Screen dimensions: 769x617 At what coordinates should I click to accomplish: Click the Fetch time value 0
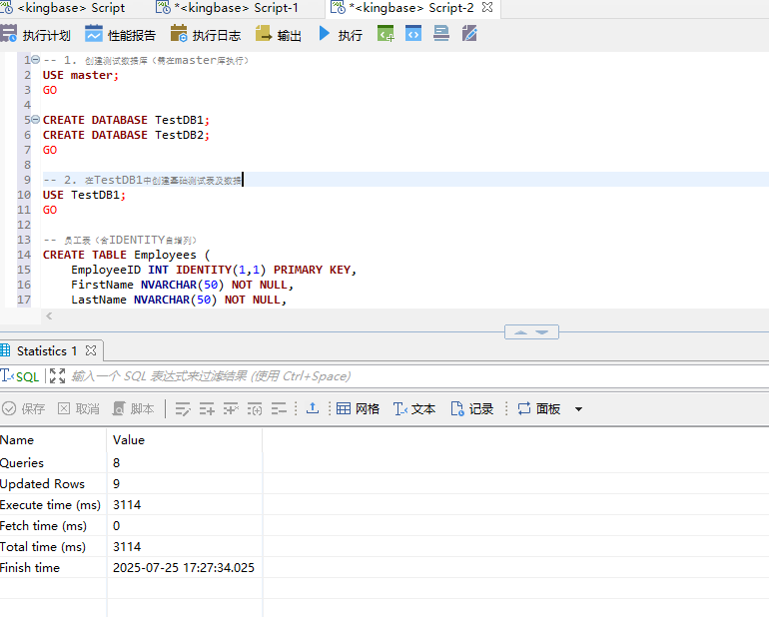click(116, 526)
